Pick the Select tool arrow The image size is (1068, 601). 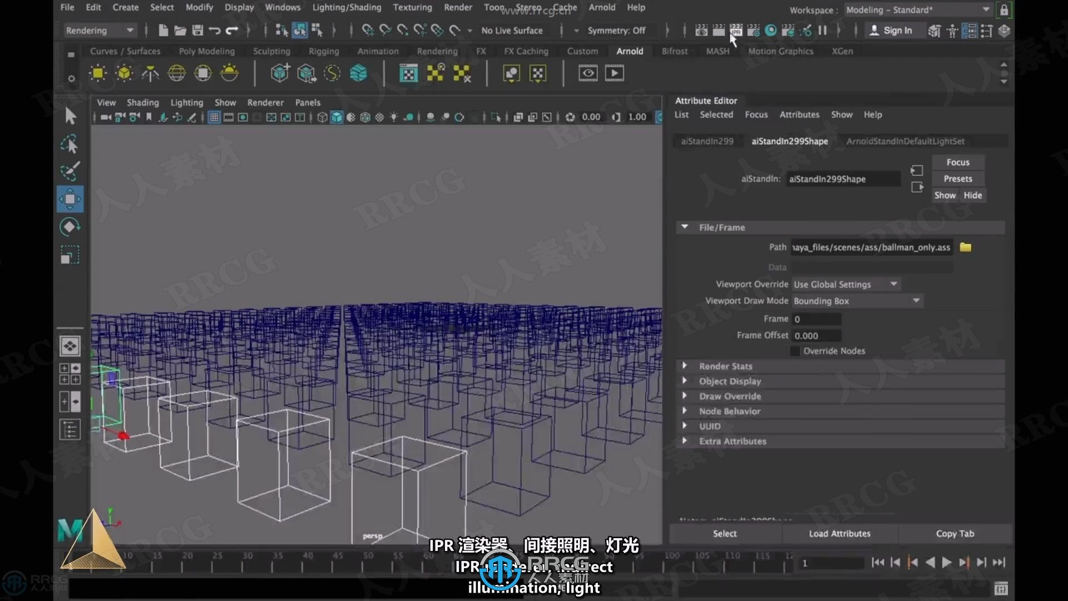pyautogui.click(x=70, y=116)
